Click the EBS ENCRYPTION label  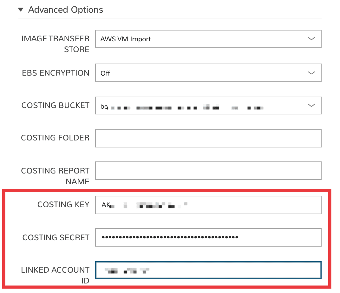[56, 73]
